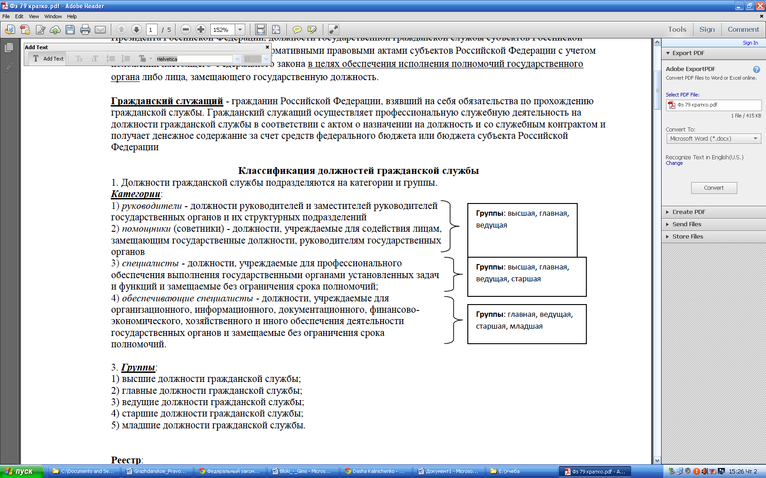This screenshot has height=478, width=766.
Task: Click the Adobe ExportPDF help question icon
Action: [x=756, y=69]
